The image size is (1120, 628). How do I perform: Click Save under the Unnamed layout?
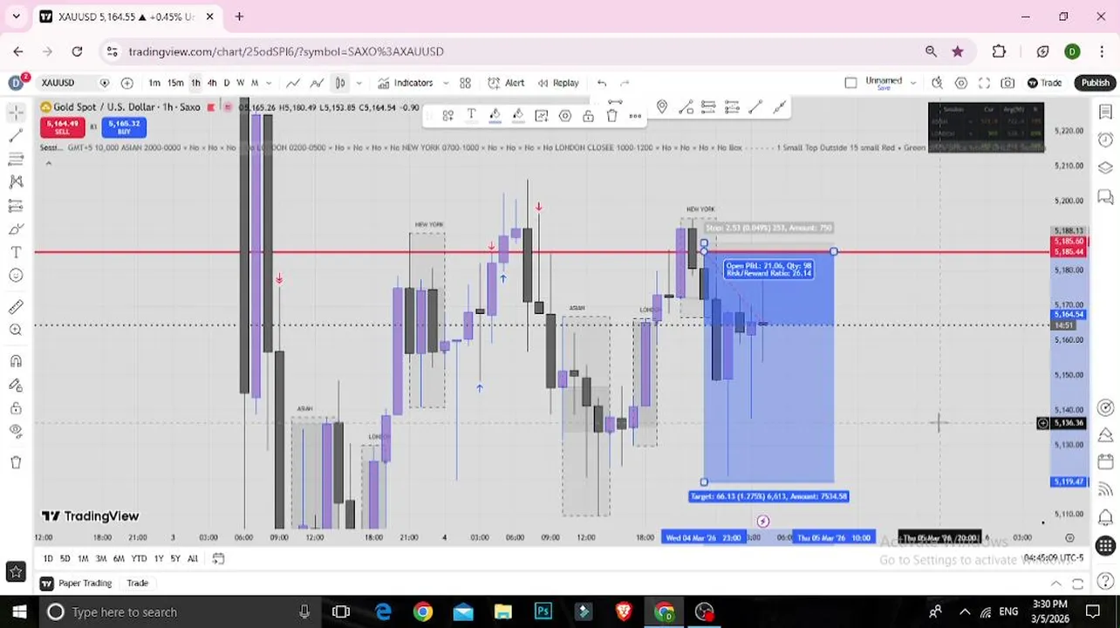[883, 88]
